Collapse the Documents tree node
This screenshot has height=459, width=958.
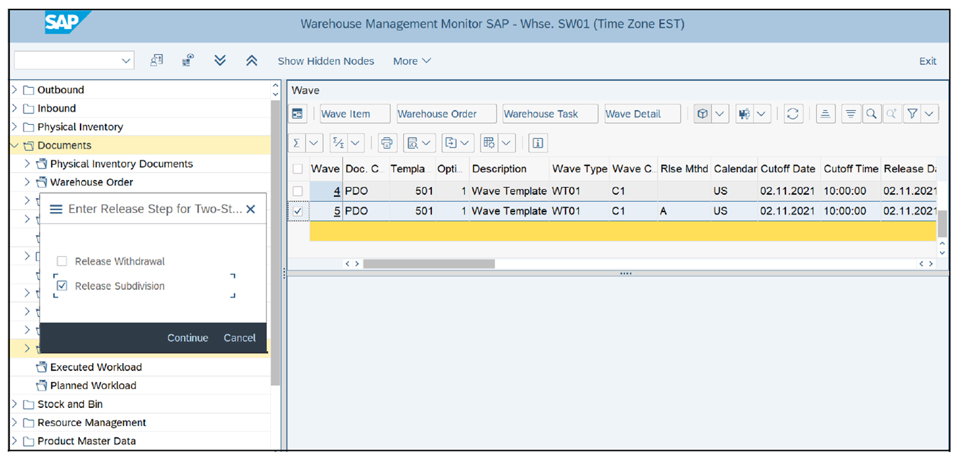(x=15, y=145)
